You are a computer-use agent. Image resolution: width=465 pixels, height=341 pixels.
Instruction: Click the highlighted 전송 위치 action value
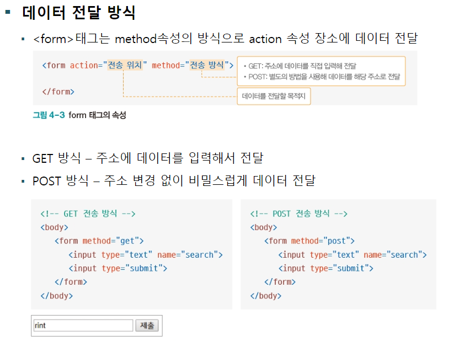point(125,65)
